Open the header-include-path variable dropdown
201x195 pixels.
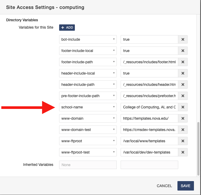click(x=88, y=85)
